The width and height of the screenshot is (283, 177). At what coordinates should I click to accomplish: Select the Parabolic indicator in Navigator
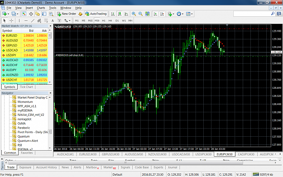point(24,128)
